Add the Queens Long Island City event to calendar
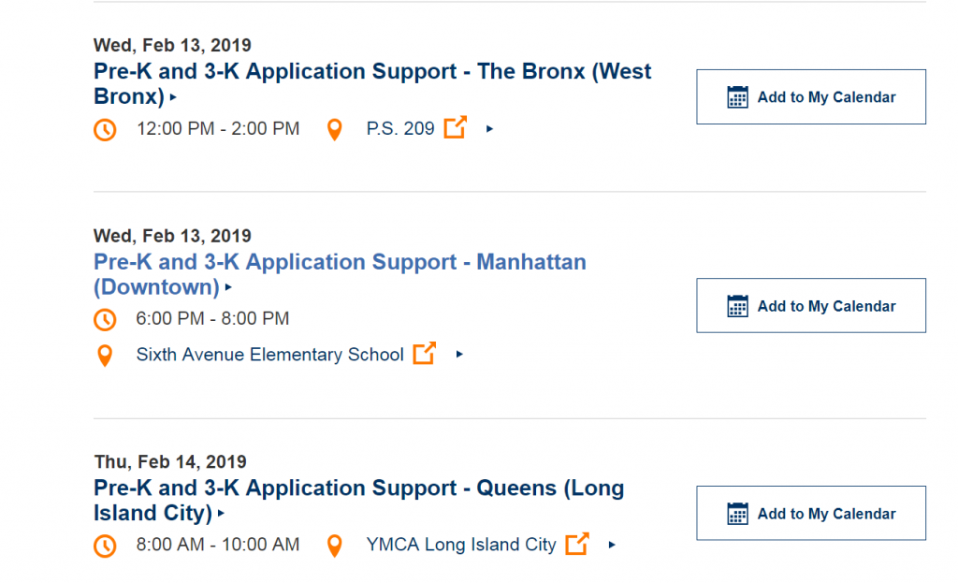This screenshot has height=583, width=958. 811,513
